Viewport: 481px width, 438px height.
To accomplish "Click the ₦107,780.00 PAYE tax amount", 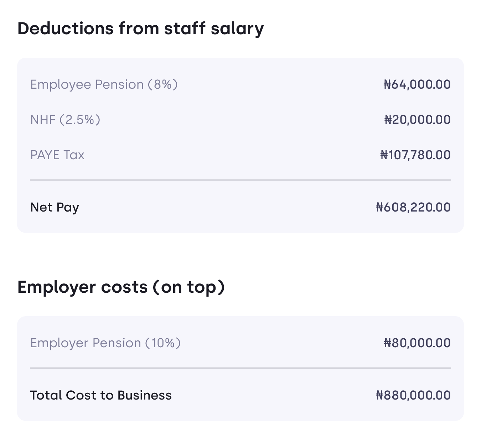I will tap(415, 155).
